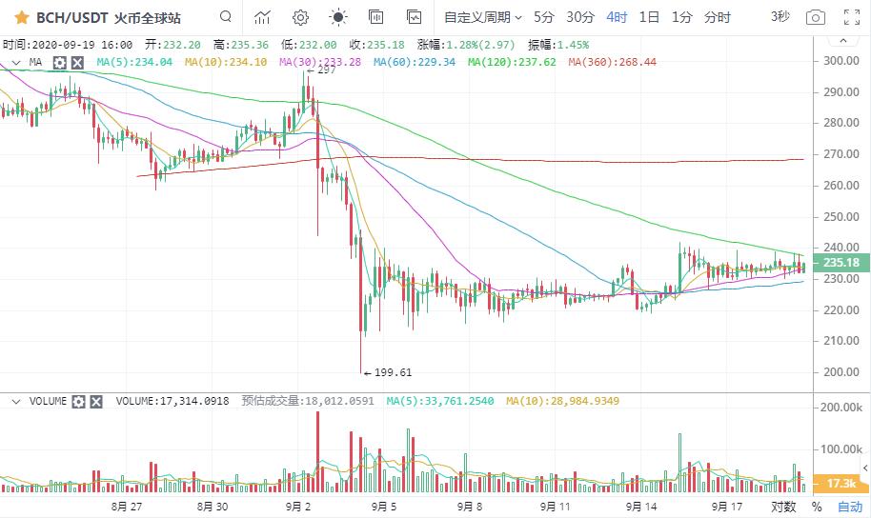
Task: Click the 235.18 current price label
Action: click(841, 263)
